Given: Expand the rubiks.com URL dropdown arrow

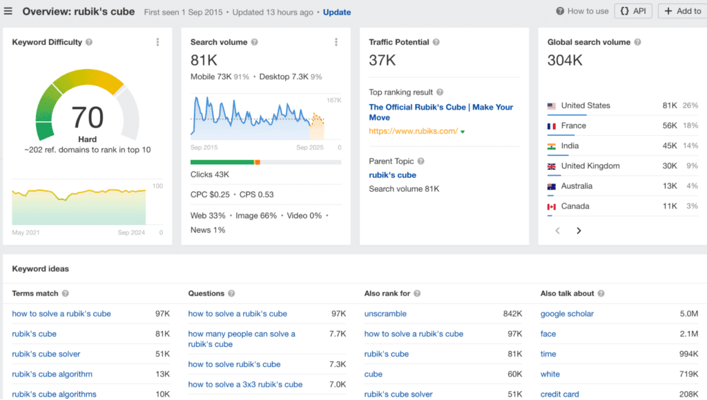Looking at the screenshot, I should click(463, 132).
